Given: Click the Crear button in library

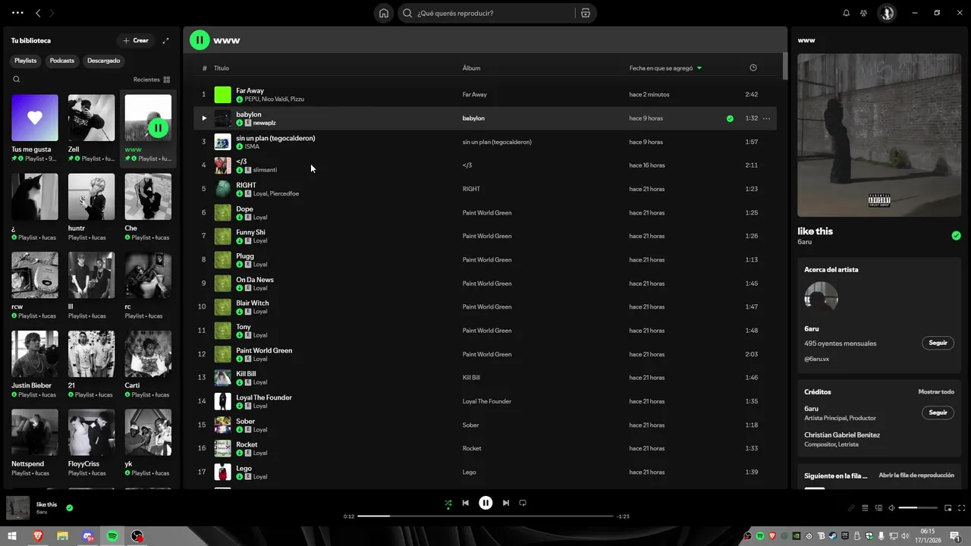Looking at the screenshot, I should point(136,40).
